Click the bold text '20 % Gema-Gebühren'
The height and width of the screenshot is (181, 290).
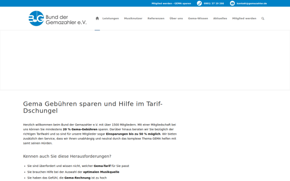80,129
